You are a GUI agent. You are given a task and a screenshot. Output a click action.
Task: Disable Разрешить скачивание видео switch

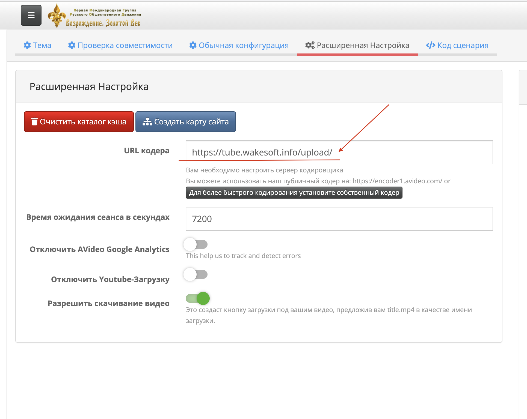coord(198,298)
